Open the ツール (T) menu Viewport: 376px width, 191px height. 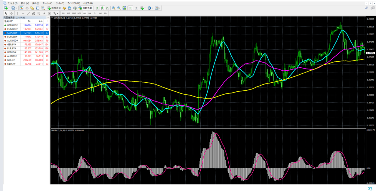tap(60, 3)
